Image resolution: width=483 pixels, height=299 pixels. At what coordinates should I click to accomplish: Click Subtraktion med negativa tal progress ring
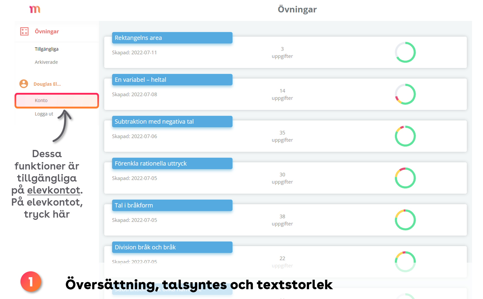click(x=405, y=136)
